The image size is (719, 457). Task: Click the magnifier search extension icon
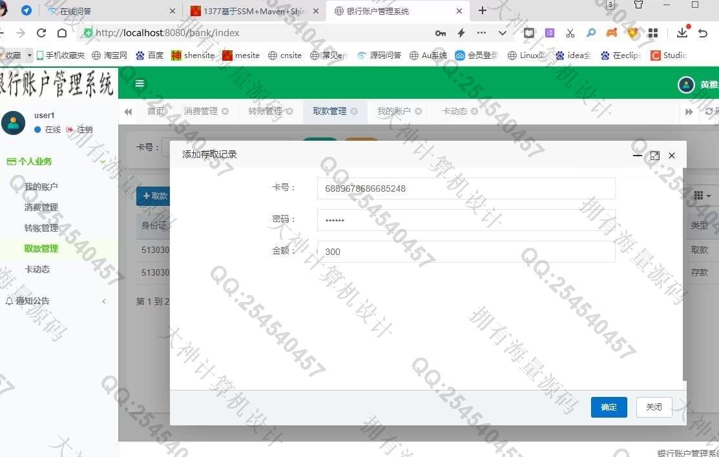tap(591, 32)
